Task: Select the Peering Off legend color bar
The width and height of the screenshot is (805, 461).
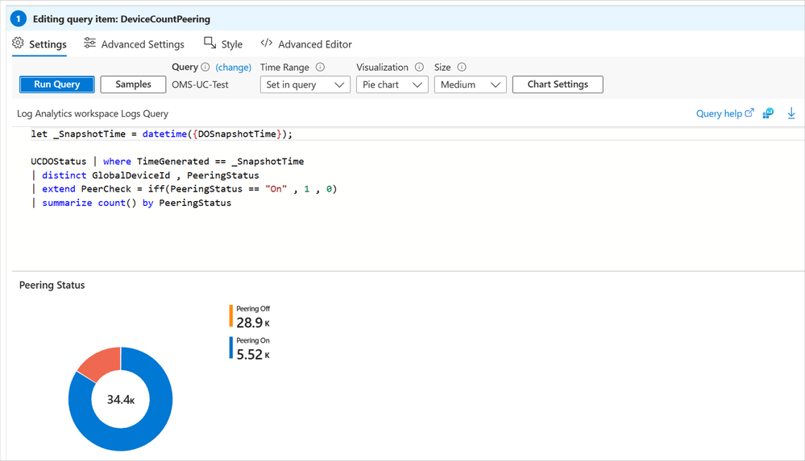Action: pos(231,316)
